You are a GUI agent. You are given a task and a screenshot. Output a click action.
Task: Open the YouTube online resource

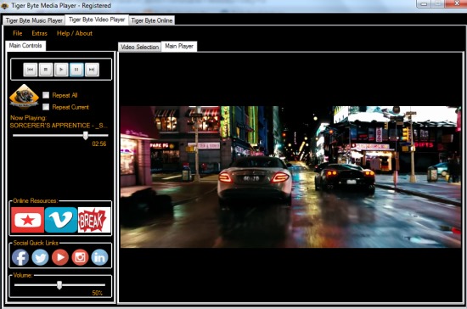[28, 220]
